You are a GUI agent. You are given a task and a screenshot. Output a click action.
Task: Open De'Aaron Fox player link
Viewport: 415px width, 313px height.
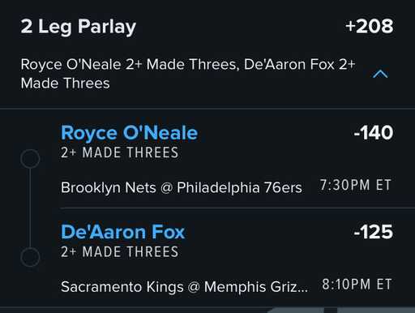pyautogui.click(x=123, y=232)
